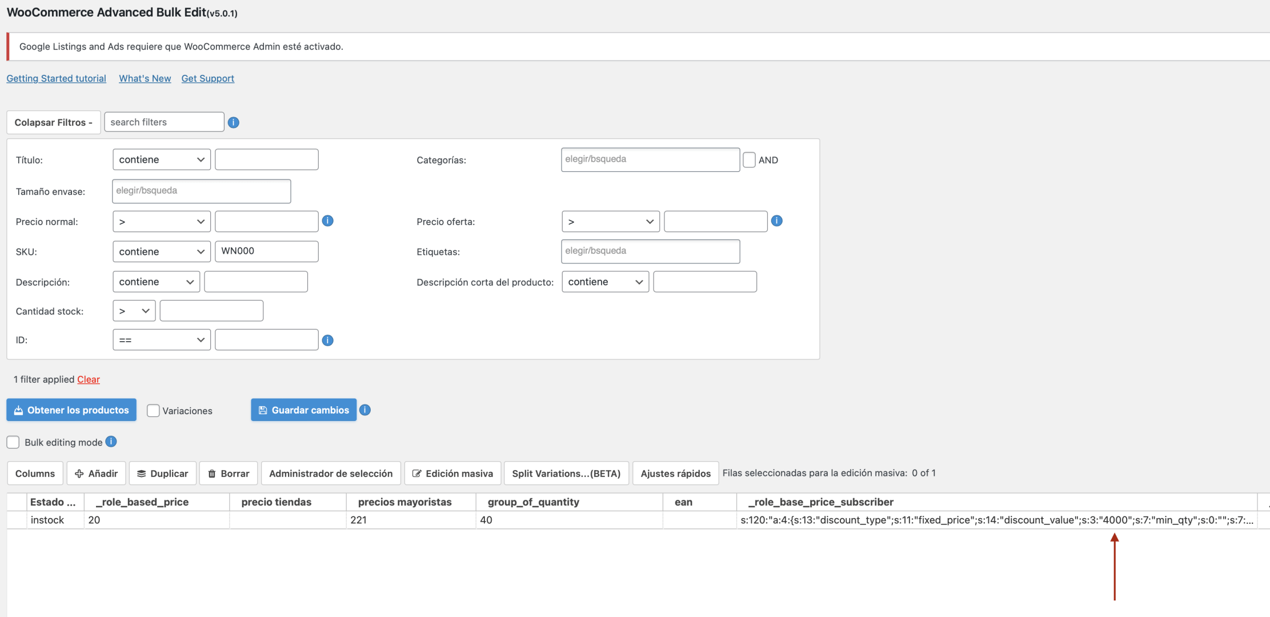This screenshot has width=1270, height=617.
Task: Click the empty ean cell
Action: coord(699,520)
